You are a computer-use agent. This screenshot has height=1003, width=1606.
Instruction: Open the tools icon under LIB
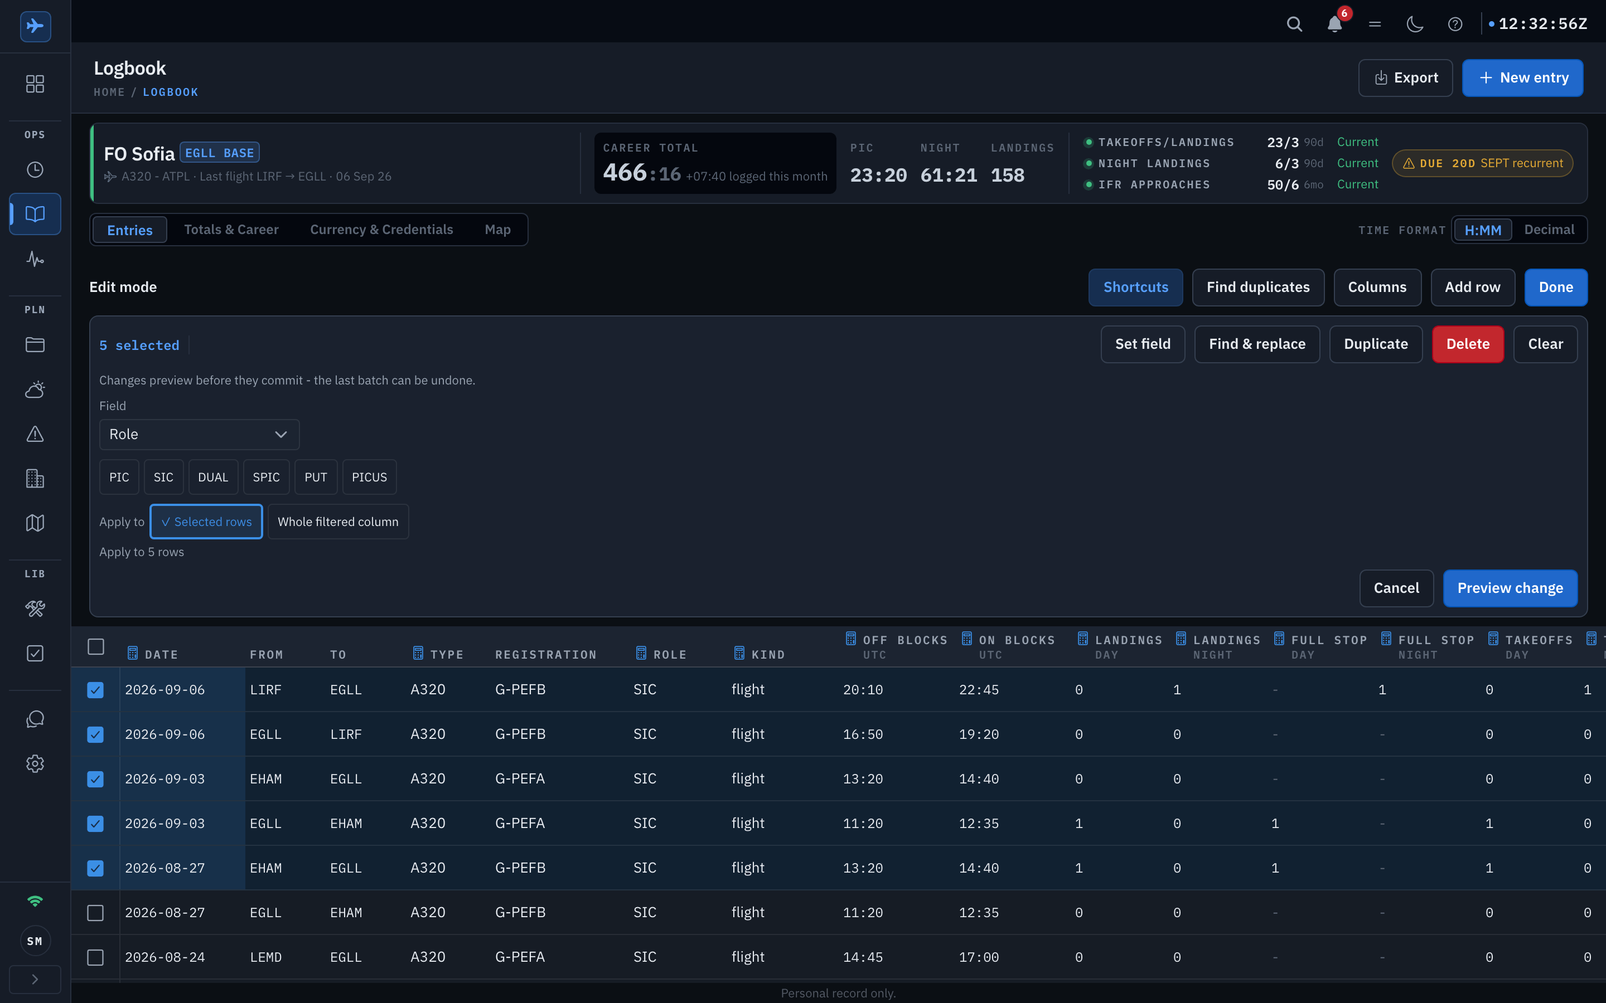point(35,609)
